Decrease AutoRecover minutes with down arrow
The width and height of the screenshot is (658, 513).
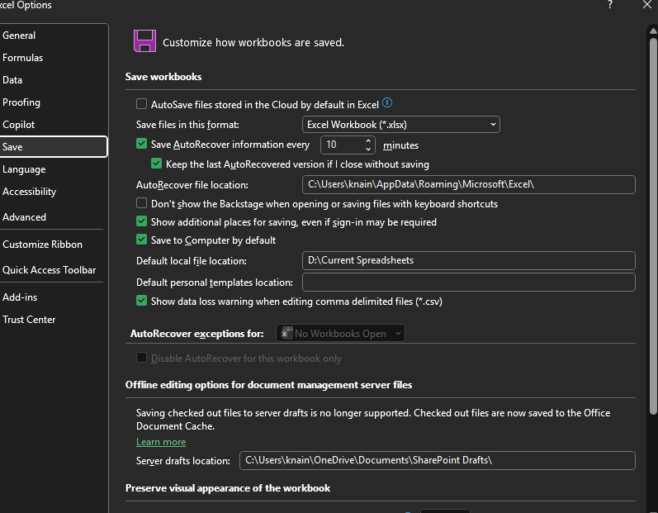pos(368,149)
